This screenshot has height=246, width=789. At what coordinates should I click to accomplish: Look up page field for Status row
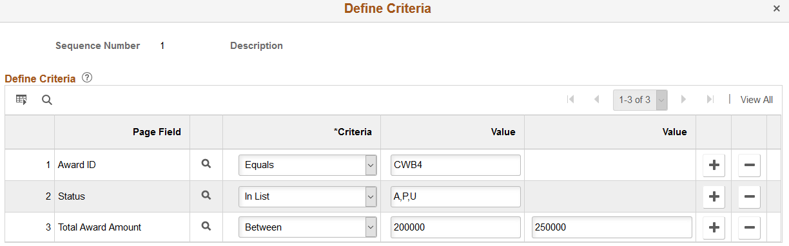tap(206, 196)
